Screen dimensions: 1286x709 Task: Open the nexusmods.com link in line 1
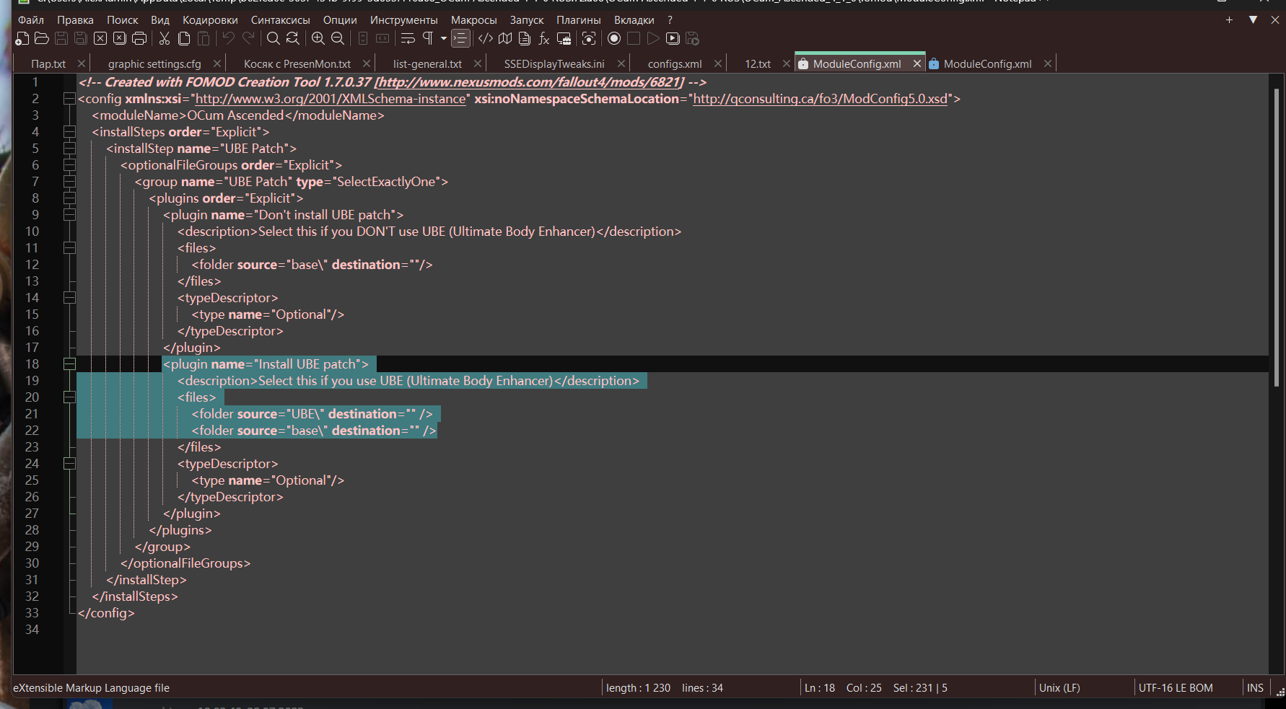click(528, 82)
